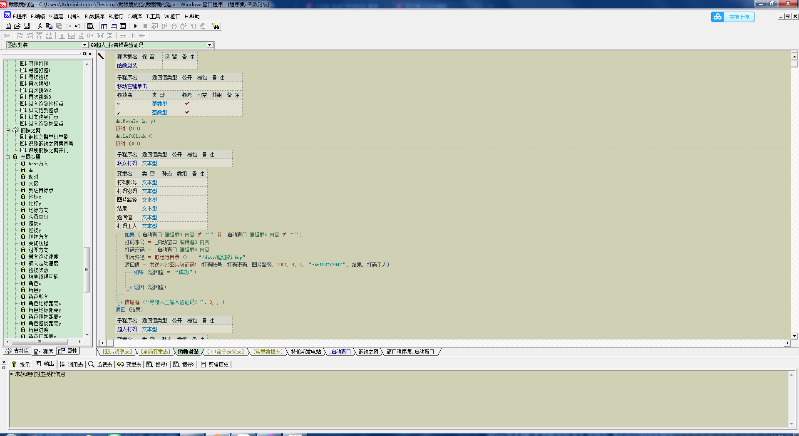Open the V.查看 menu
Viewport: 799px width, 436px height.
coord(56,17)
